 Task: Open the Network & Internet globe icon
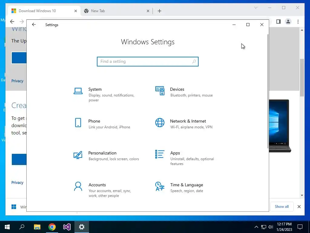coord(160,123)
